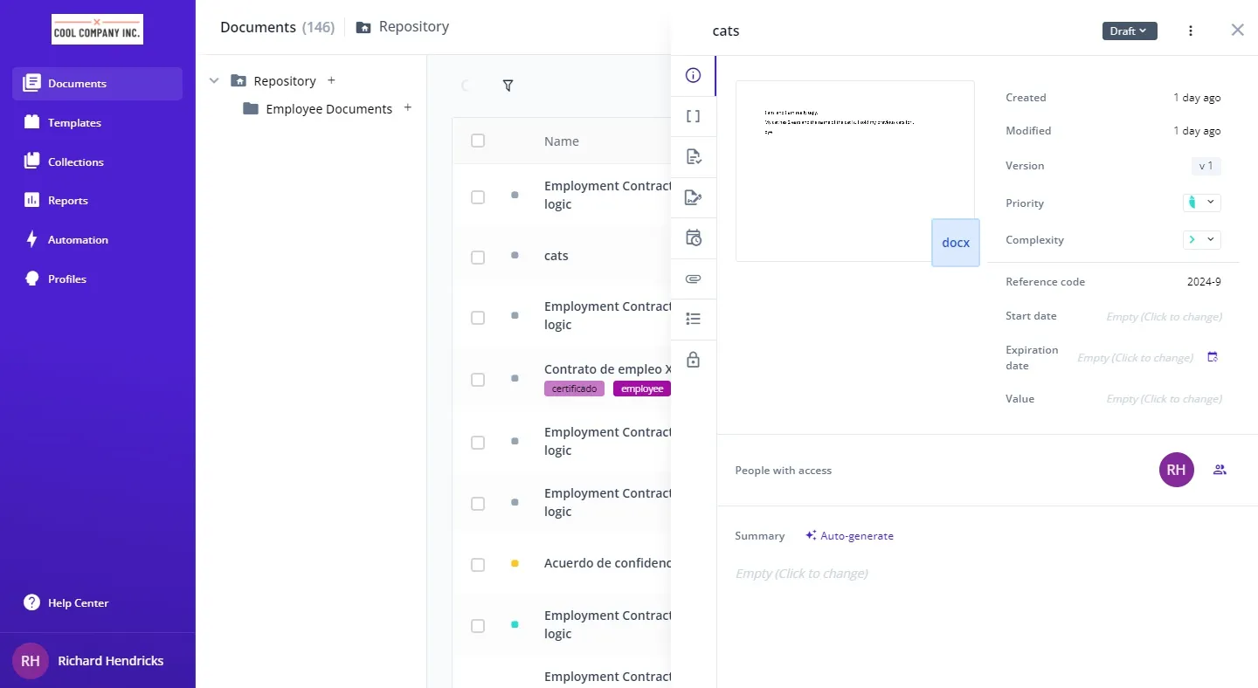The width and height of the screenshot is (1258, 688).
Task: Open the Draft status dropdown
Action: [1129, 31]
